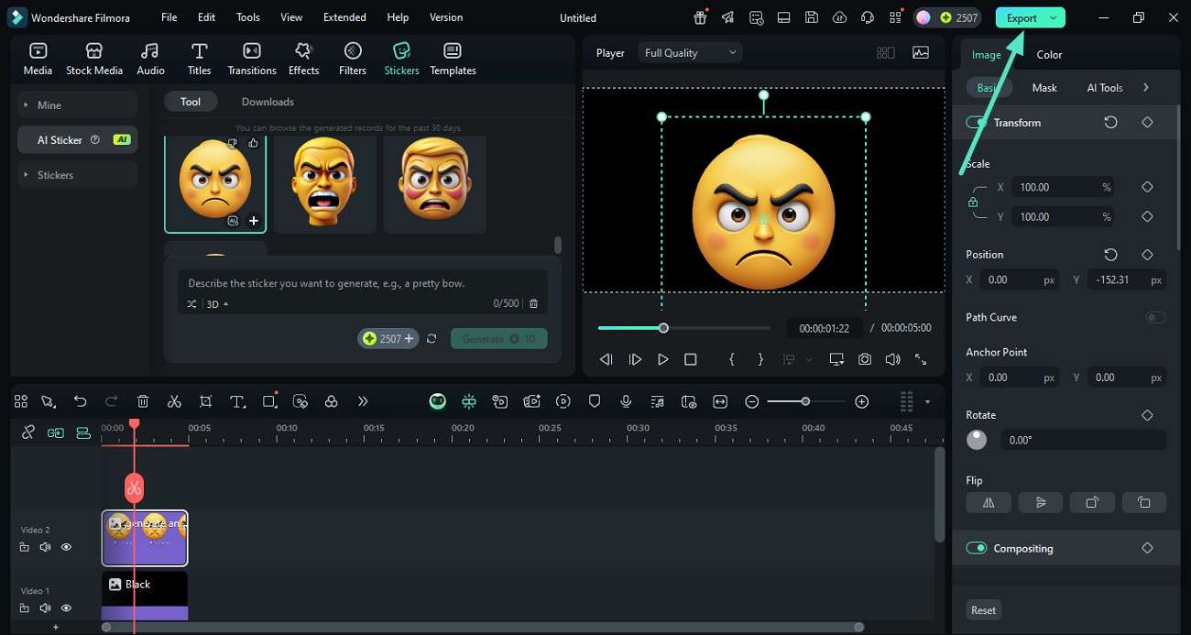Click the cloud upload icon in title bar

click(x=839, y=17)
